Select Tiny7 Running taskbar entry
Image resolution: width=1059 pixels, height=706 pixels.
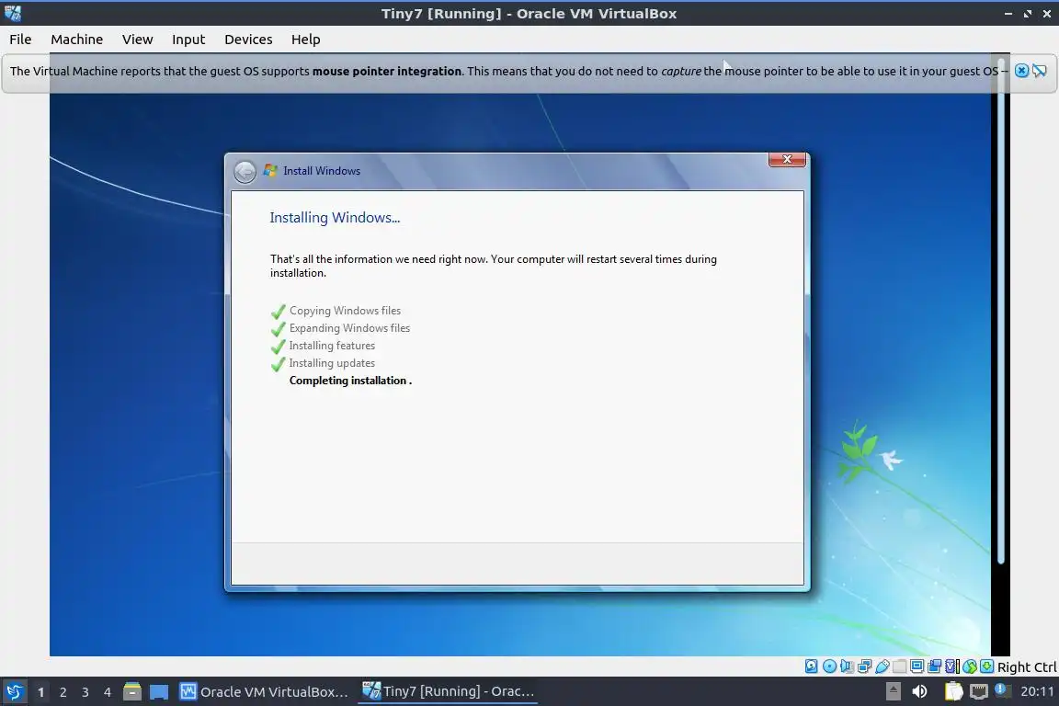tap(448, 692)
